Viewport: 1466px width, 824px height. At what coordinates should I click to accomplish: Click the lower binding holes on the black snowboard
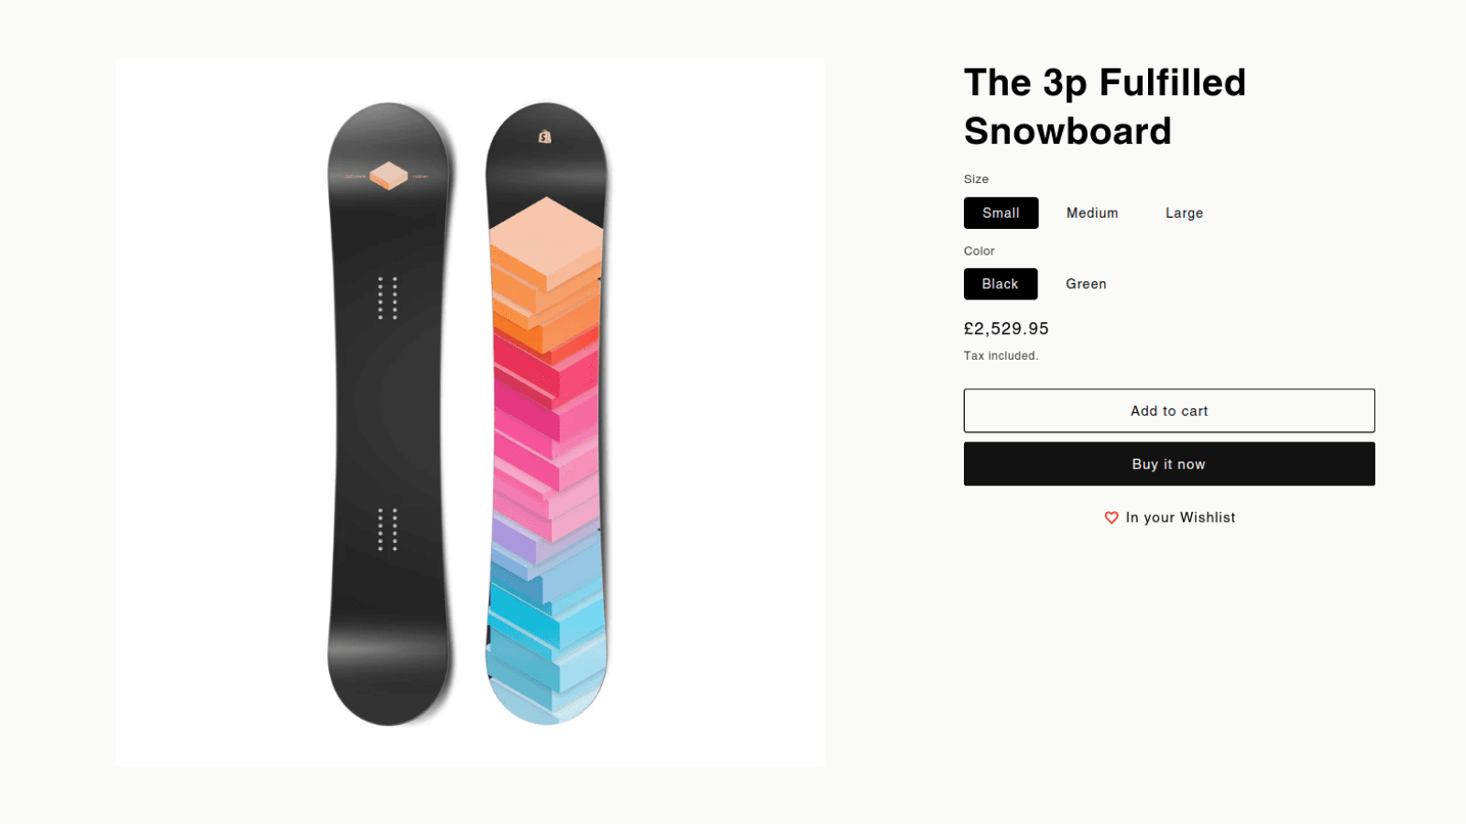coord(388,529)
